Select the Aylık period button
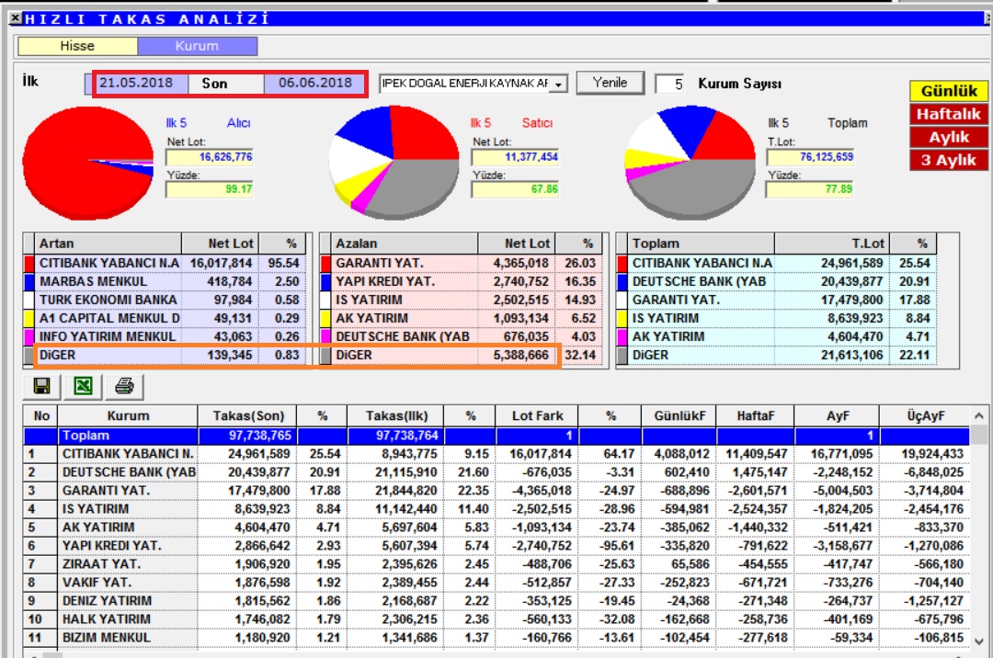This screenshot has height=658, width=993. coord(949,137)
